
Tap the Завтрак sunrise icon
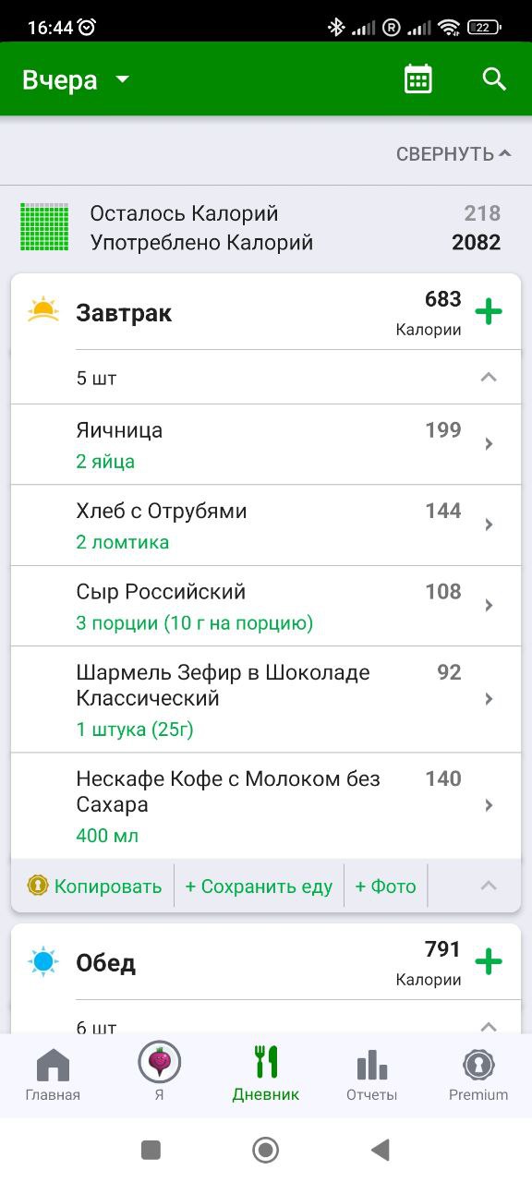(x=43, y=309)
